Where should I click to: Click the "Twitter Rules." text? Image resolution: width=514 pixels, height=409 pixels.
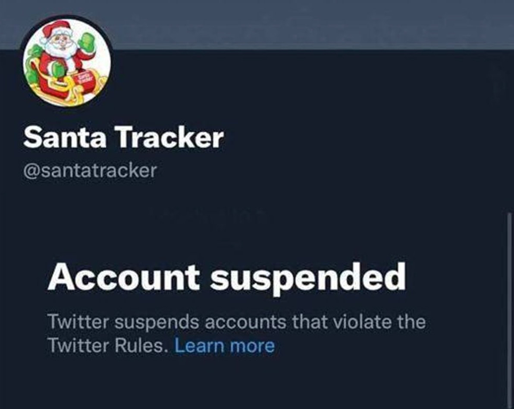click(x=108, y=346)
